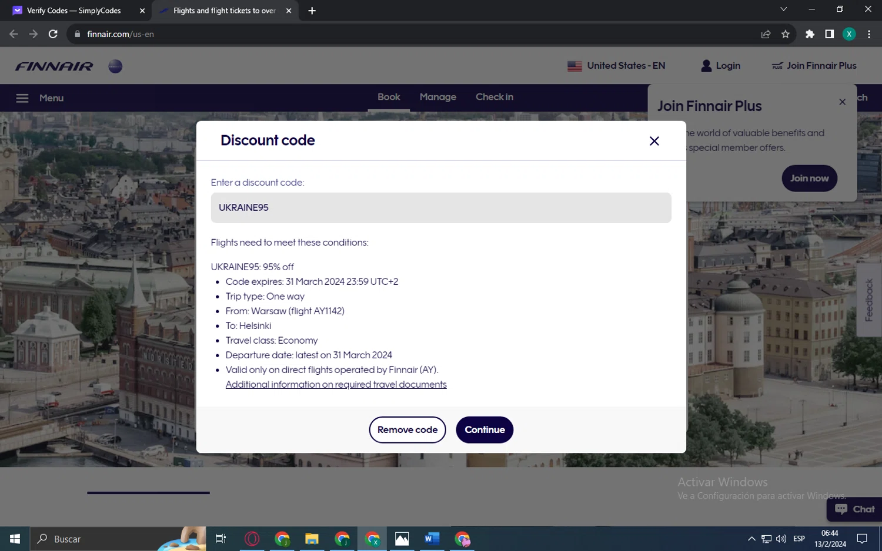Open the Windows notification center icon
This screenshot has height=551, width=882.
(862, 539)
